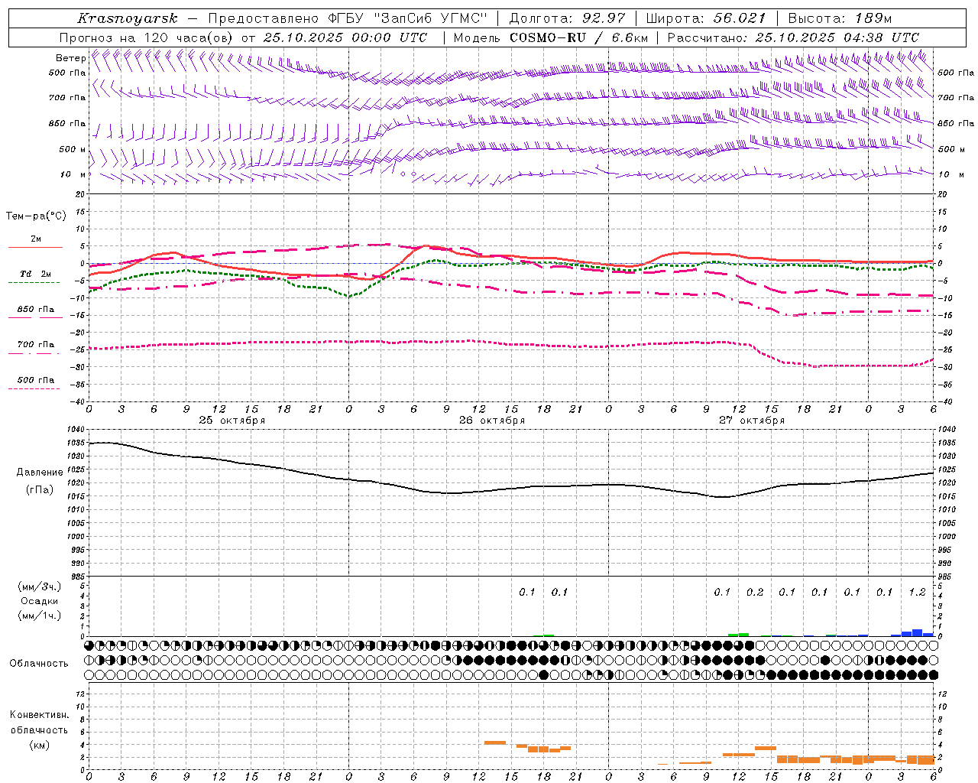Click the -40 tick on the left temperature axis
Image resolution: width=978 pixels, height=783 pixels.
[77, 401]
